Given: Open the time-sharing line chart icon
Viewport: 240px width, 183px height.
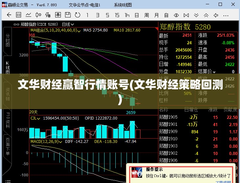Looking at the screenshot, I should point(29,15).
